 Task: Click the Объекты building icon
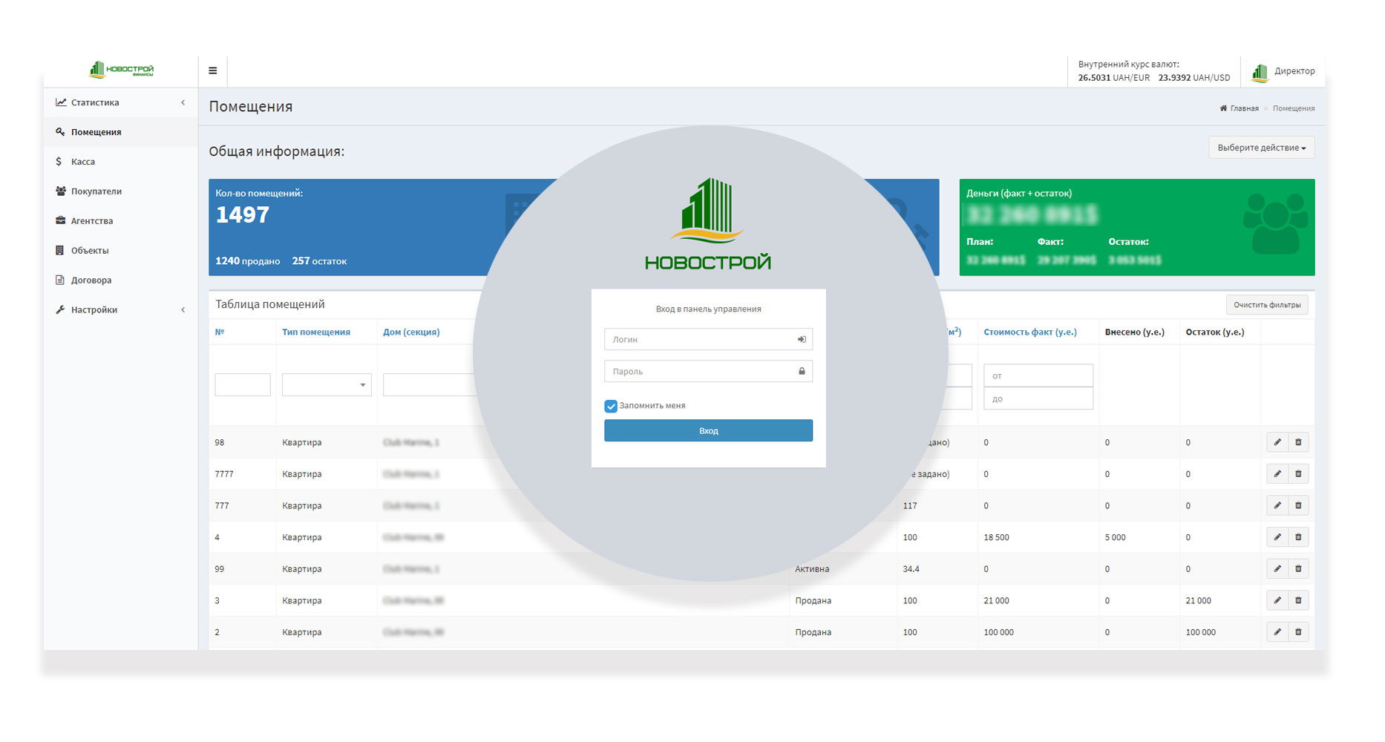[59, 251]
